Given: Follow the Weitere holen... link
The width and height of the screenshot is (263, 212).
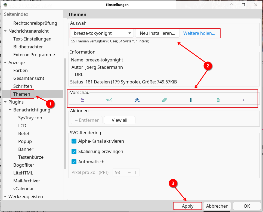Looking at the screenshot, I should point(199,33).
